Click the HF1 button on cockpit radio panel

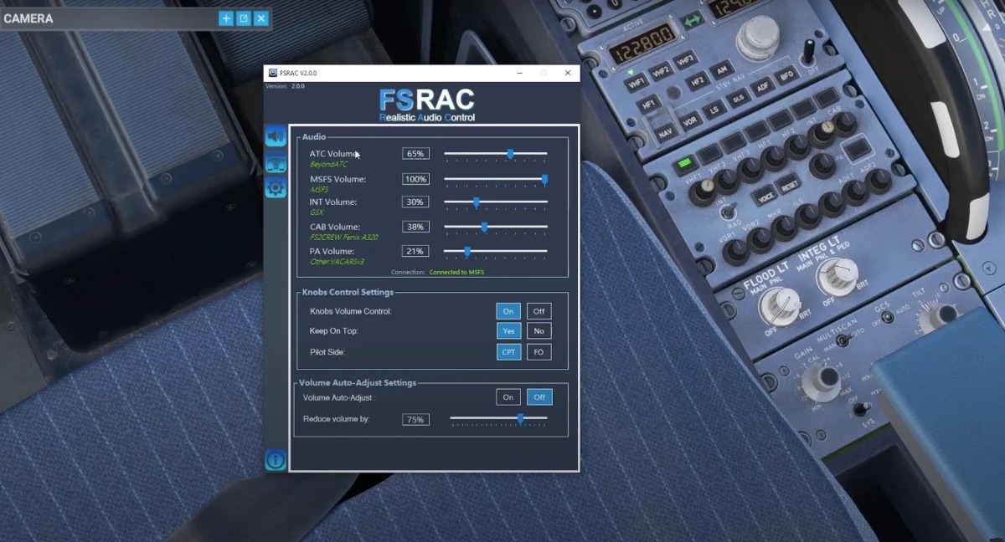[648, 105]
